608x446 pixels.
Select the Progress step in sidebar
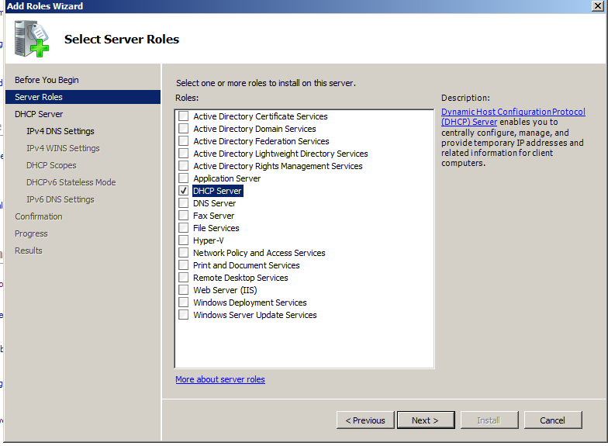(x=31, y=233)
